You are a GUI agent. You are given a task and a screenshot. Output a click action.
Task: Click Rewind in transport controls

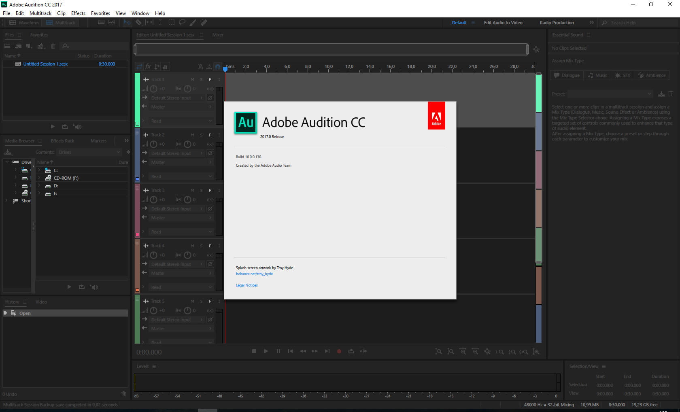click(x=303, y=351)
